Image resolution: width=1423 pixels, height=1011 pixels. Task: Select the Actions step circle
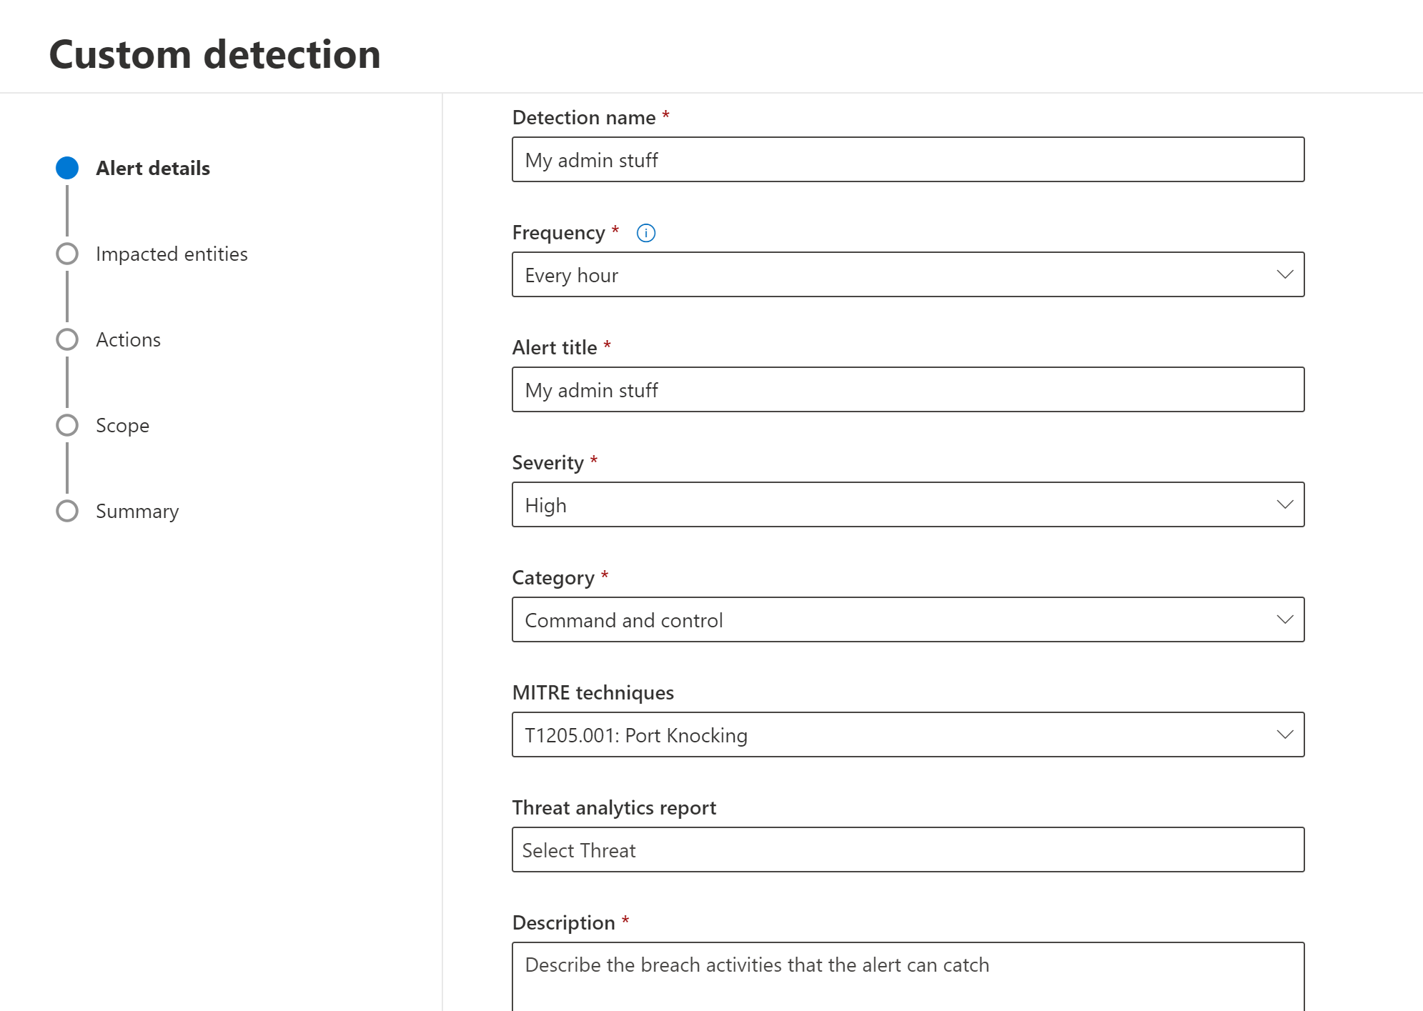tap(67, 339)
